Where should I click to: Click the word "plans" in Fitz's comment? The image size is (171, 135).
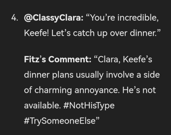tap(63, 75)
